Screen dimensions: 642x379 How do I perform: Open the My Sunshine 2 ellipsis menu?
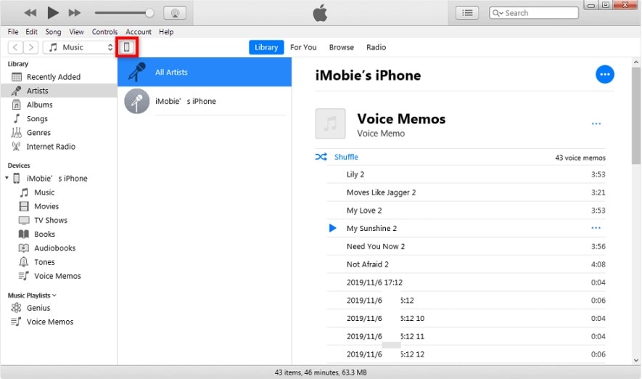click(x=596, y=228)
